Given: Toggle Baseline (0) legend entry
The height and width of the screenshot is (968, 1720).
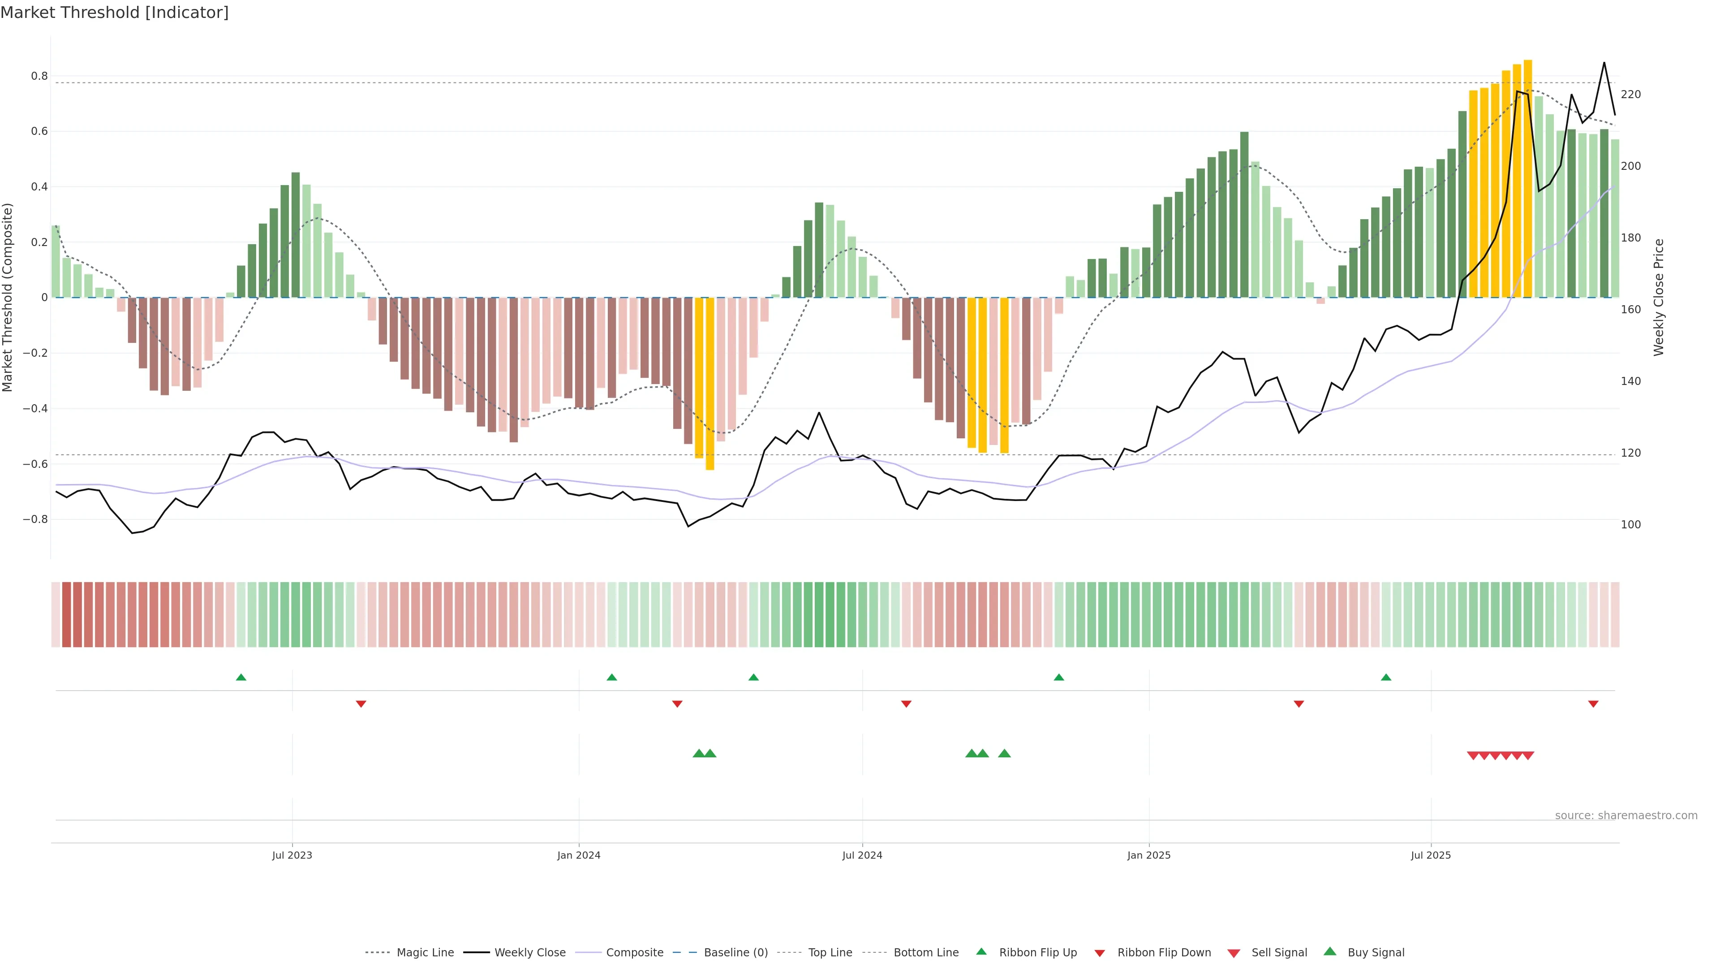Looking at the screenshot, I should (736, 953).
